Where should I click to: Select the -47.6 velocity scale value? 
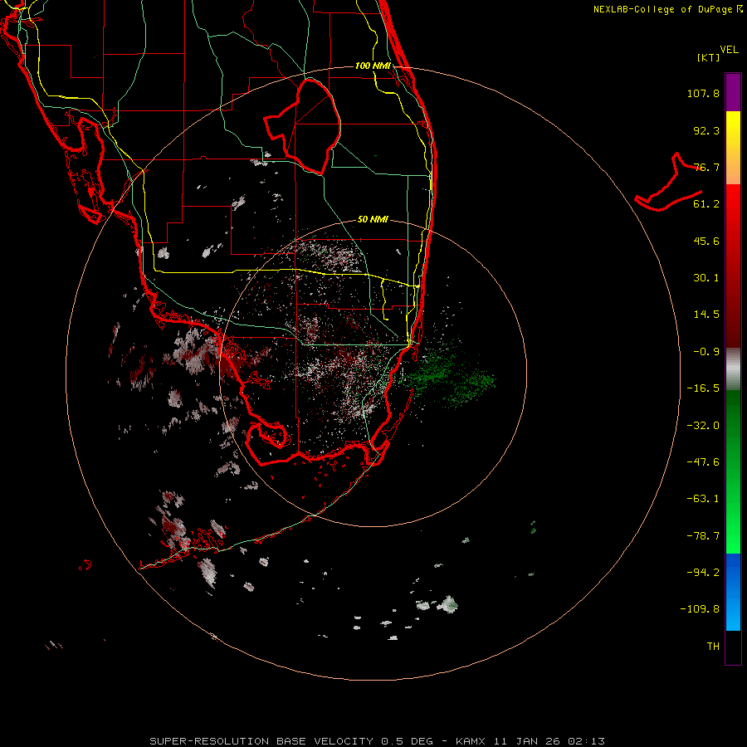tap(703, 462)
